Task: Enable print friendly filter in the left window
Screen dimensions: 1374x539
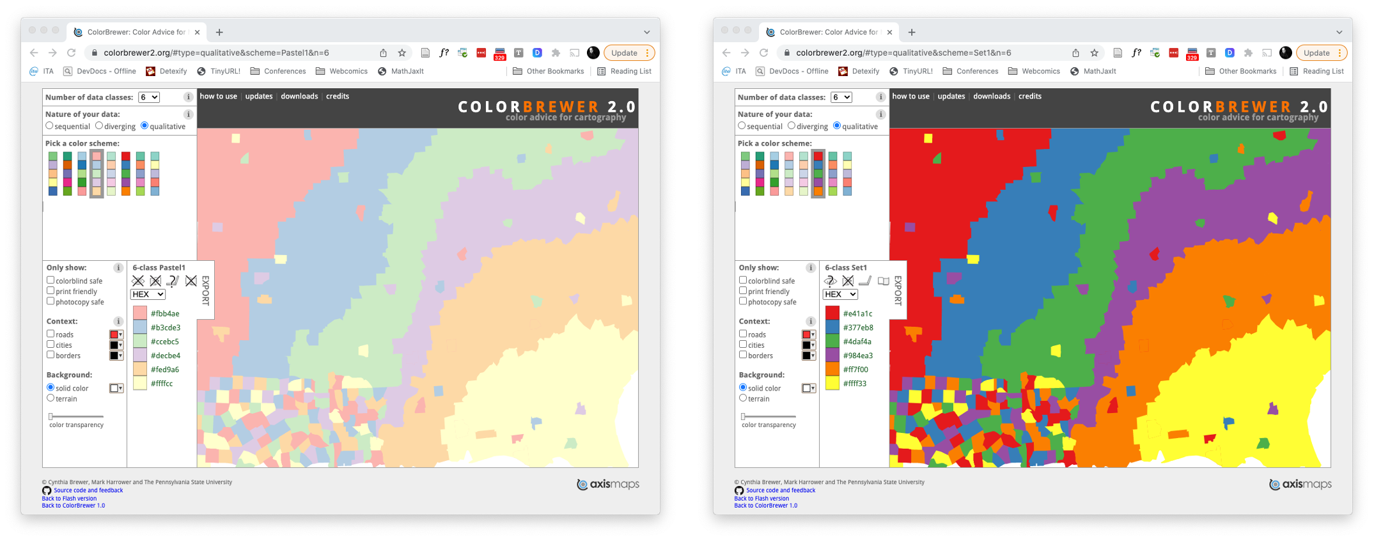Action: 51,291
